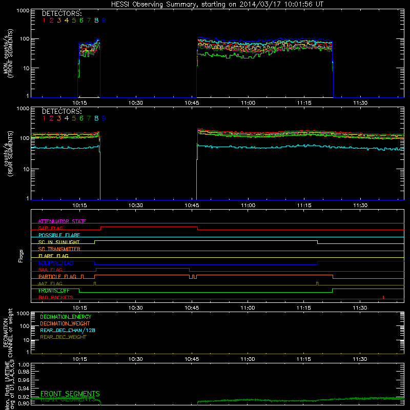The height and width of the screenshot is (410, 410).
Task: Select orange detector 3 in rear segments legend
Action: 59,118
